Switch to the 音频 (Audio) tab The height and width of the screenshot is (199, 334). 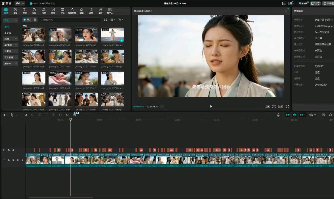pyautogui.click(x=15, y=11)
